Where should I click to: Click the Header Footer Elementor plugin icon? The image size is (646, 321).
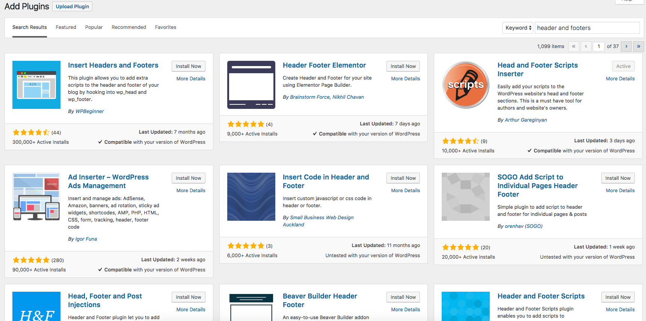coord(251,85)
